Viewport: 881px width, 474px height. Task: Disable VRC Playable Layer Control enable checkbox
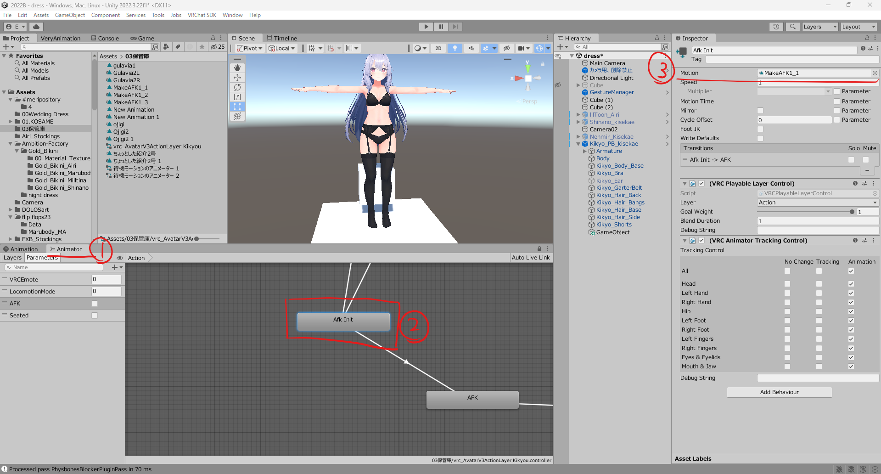pyautogui.click(x=701, y=183)
